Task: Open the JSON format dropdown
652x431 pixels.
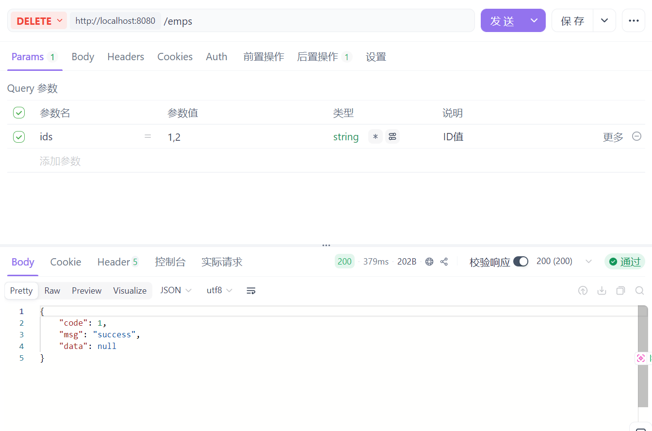Action: point(176,290)
